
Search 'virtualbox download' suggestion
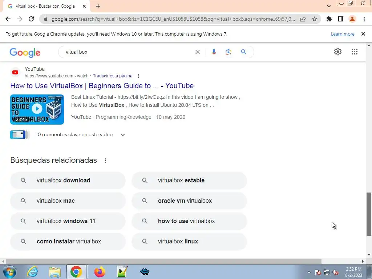tap(68, 181)
